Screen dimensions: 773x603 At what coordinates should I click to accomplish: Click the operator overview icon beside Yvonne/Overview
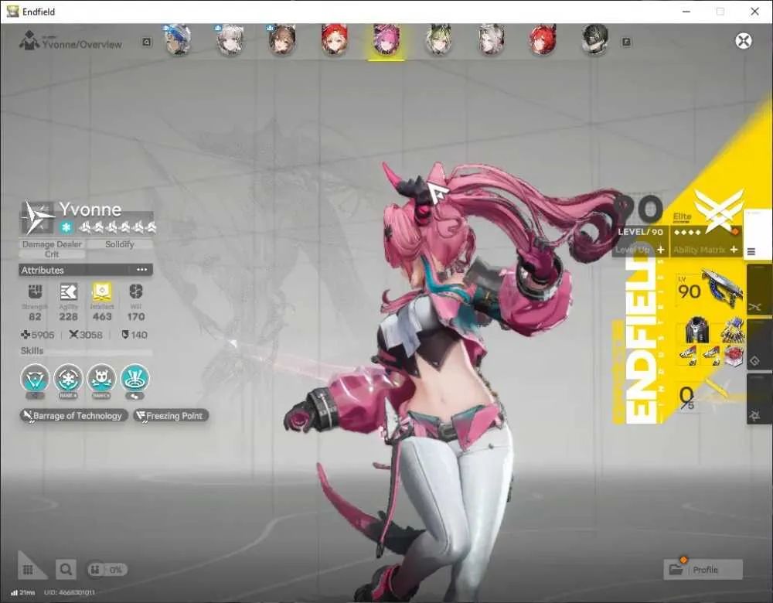29,40
